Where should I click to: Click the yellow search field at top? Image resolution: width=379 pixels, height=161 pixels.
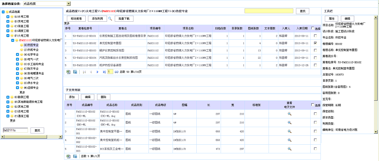pos(269,11)
